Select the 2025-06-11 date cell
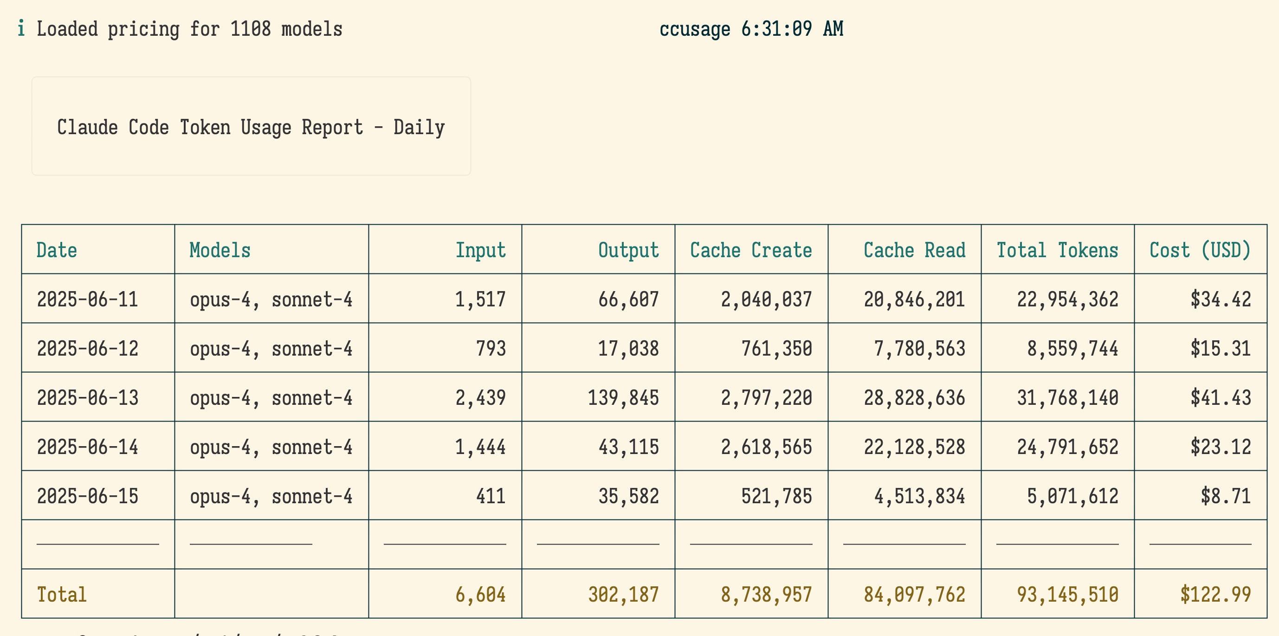Screen dimensions: 1279x636 click(87, 299)
